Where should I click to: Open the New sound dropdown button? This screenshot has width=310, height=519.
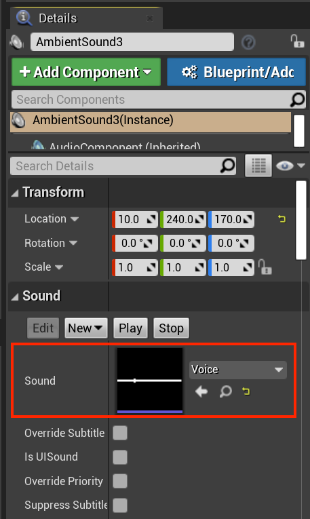pyautogui.click(x=85, y=328)
